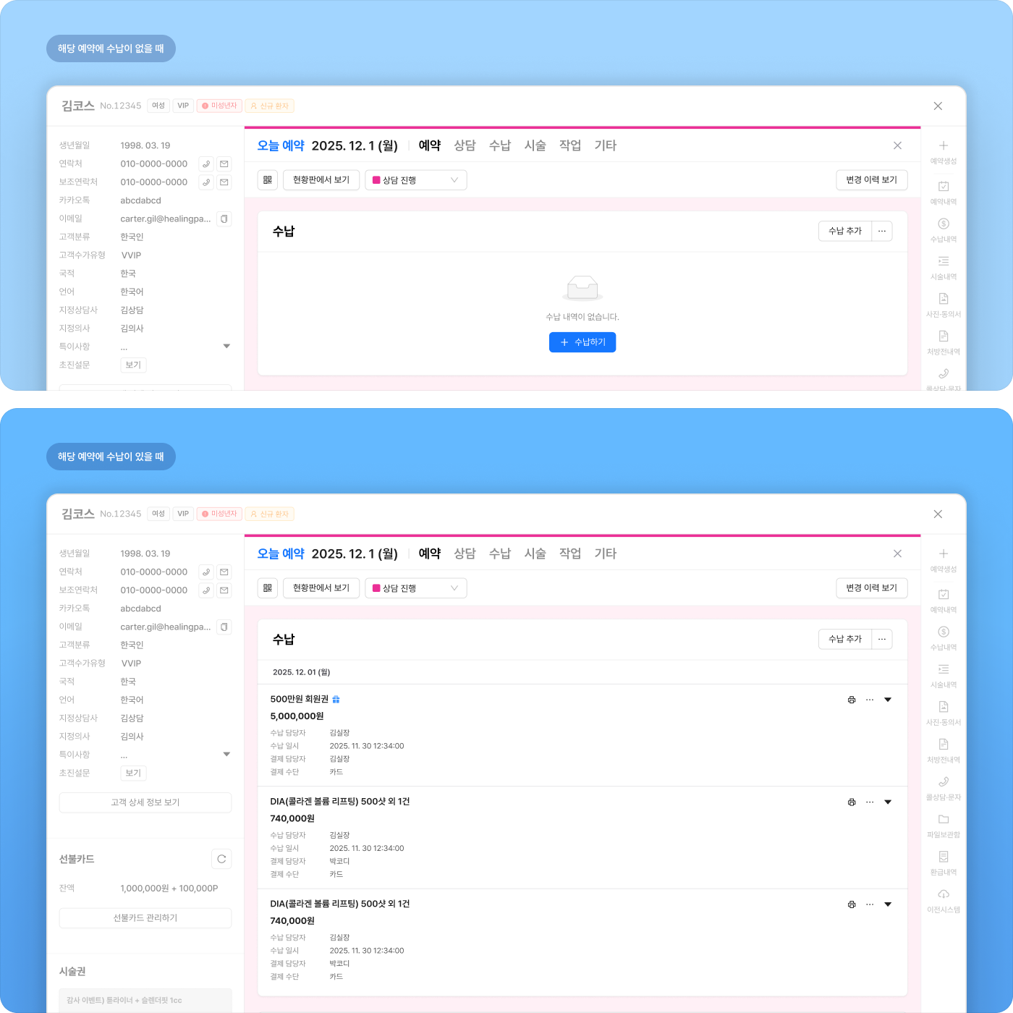This screenshot has width=1013, height=1013.
Task: Click 현황판에서 보기 in lower panel
Action: pos(321,588)
